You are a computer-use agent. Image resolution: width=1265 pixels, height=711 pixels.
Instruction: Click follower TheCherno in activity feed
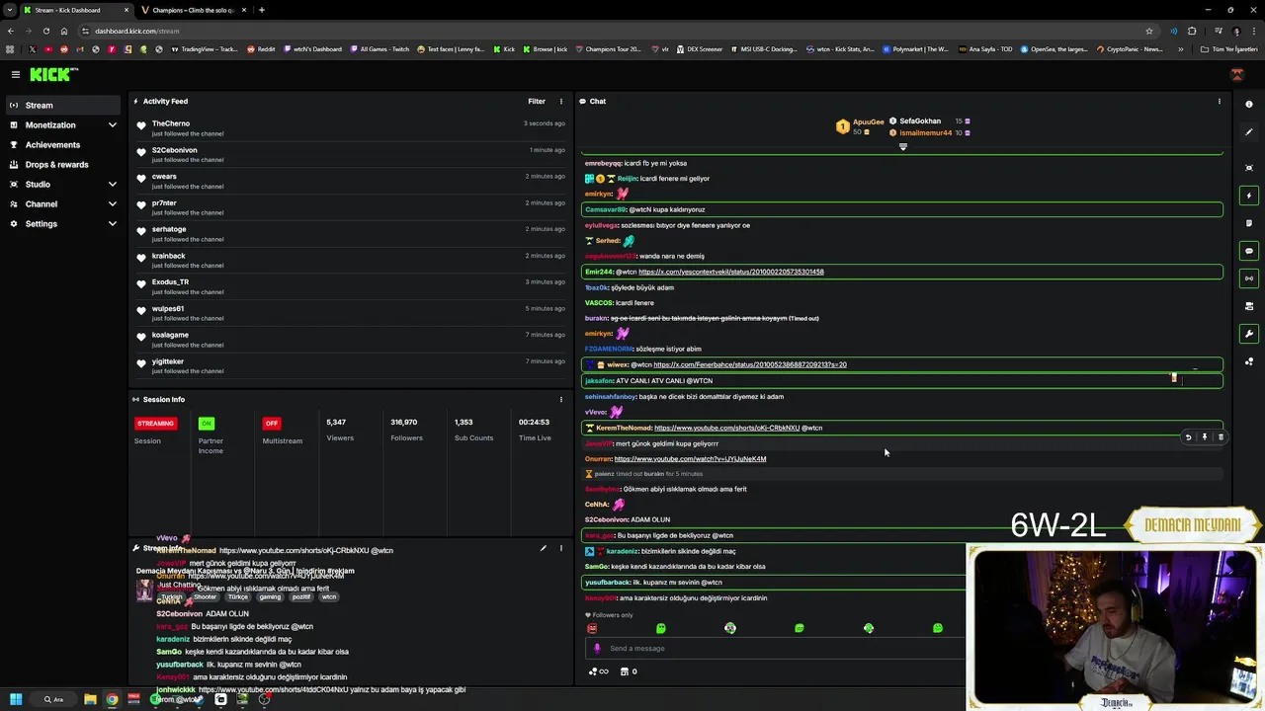click(x=171, y=123)
